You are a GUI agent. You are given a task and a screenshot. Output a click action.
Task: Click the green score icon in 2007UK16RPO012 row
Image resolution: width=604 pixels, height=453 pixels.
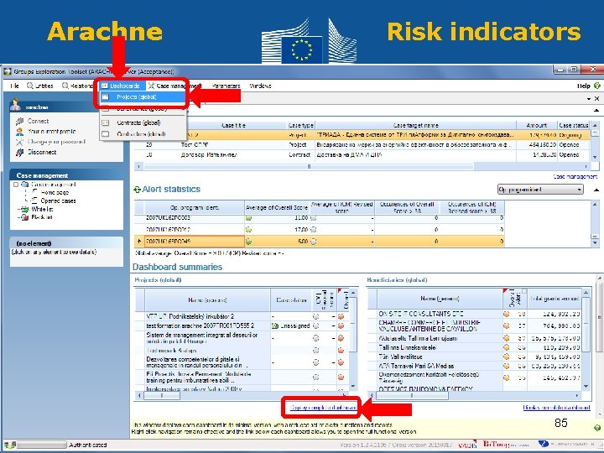pos(248,230)
